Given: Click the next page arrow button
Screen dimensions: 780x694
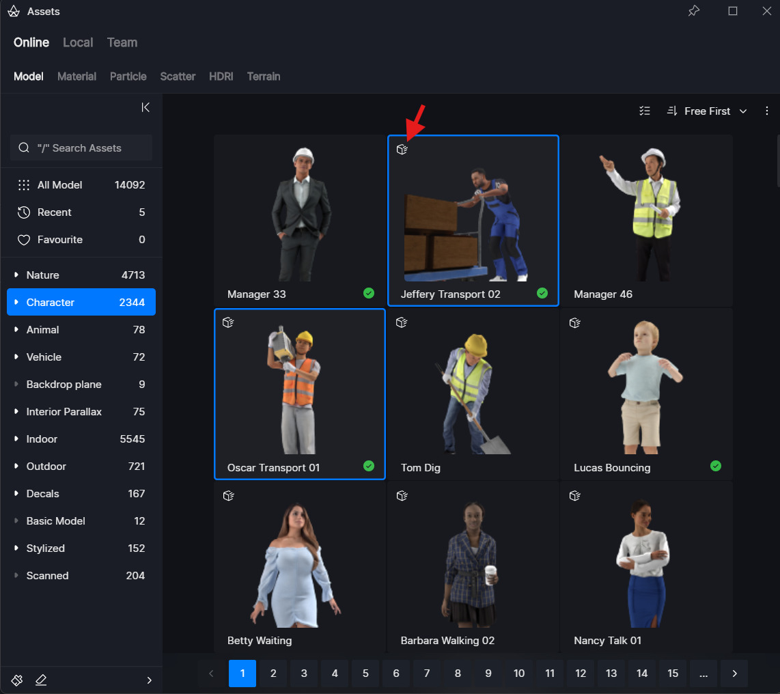Looking at the screenshot, I should pos(734,674).
